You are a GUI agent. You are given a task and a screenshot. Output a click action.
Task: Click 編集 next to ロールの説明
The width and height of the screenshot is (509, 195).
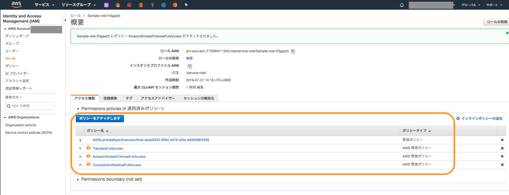tap(190, 58)
